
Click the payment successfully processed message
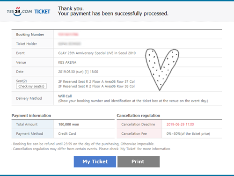pyautogui.click(x=113, y=14)
